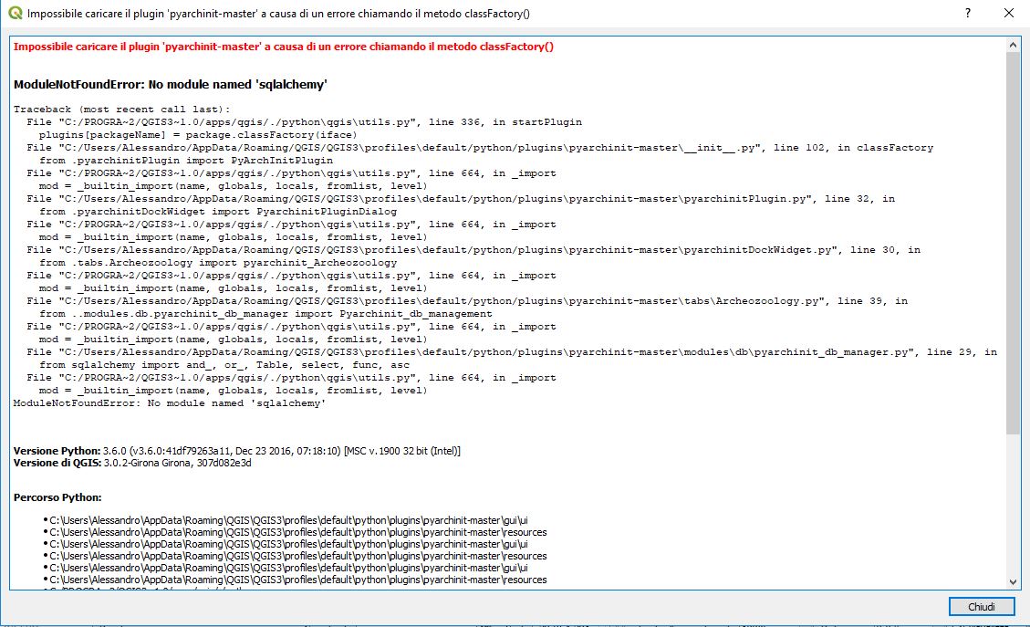Click the scrollbar up arrow

tap(1013, 42)
